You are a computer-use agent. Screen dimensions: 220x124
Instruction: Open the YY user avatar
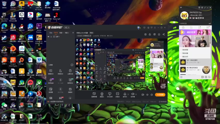tap(184, 15)
